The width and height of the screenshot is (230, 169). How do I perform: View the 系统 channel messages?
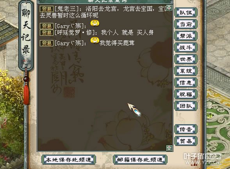(x=186, y=71)
